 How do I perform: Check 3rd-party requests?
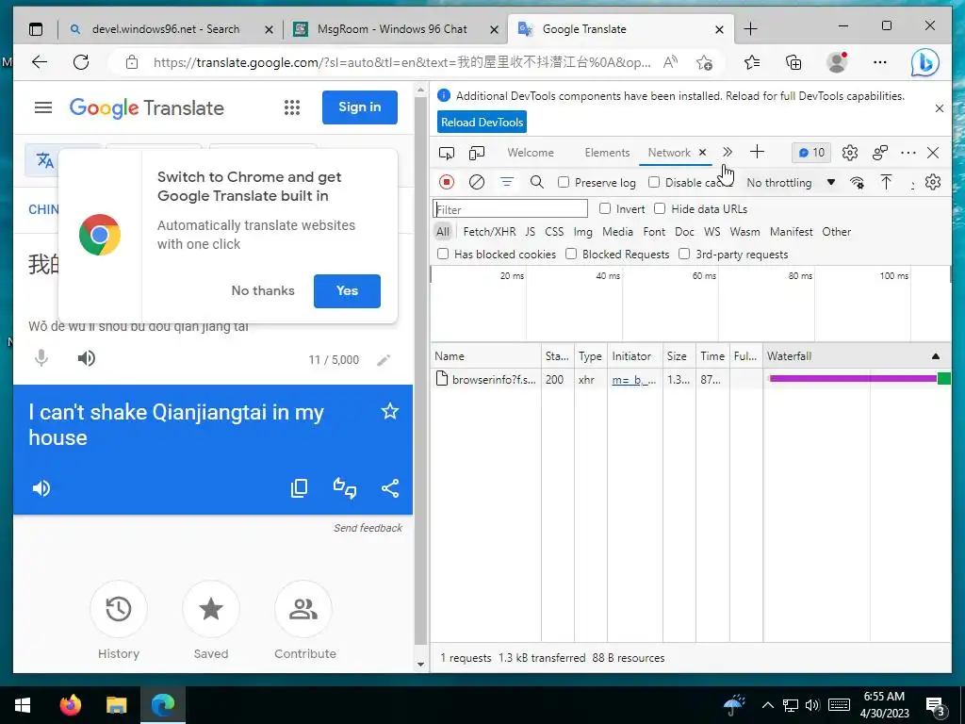[x=684, y=254]
